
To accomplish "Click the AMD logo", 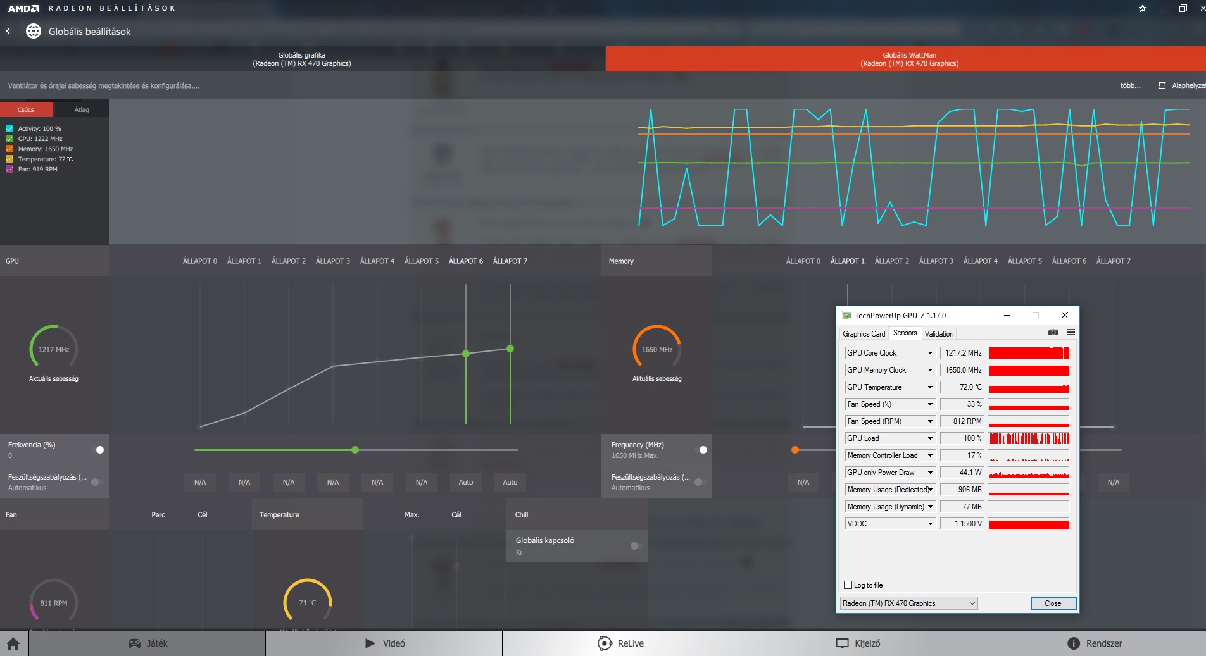I will [x=23, y=8].
